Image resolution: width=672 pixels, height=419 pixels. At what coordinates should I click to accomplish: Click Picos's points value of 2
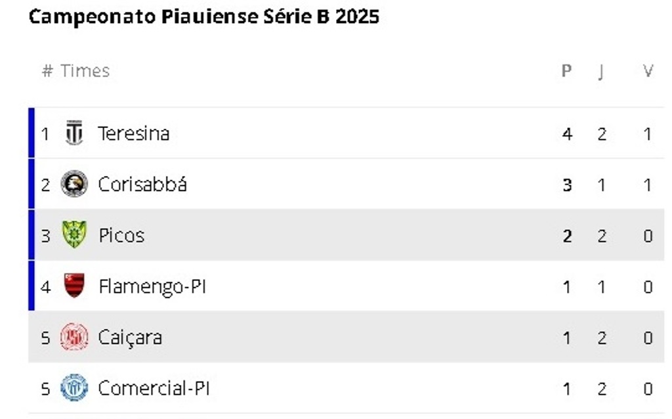point(567,236)
